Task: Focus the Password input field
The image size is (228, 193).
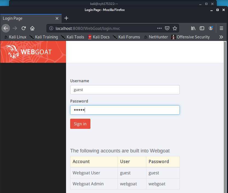Action: tap(125, 110)
